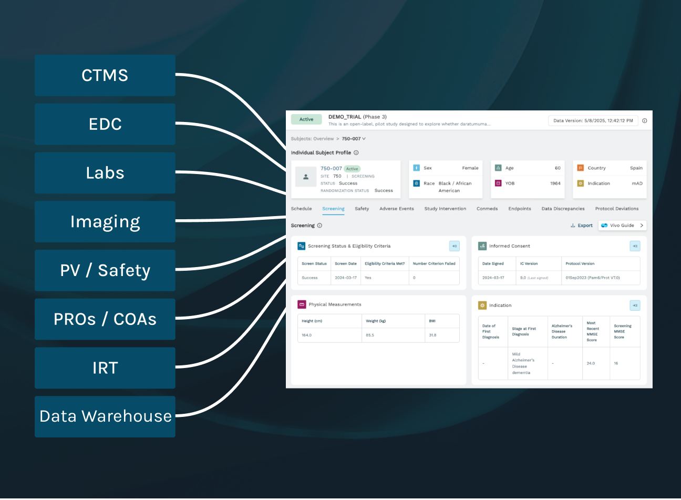Click the Spain country value
Screen dimensions: 681x500
coord(636,168)
